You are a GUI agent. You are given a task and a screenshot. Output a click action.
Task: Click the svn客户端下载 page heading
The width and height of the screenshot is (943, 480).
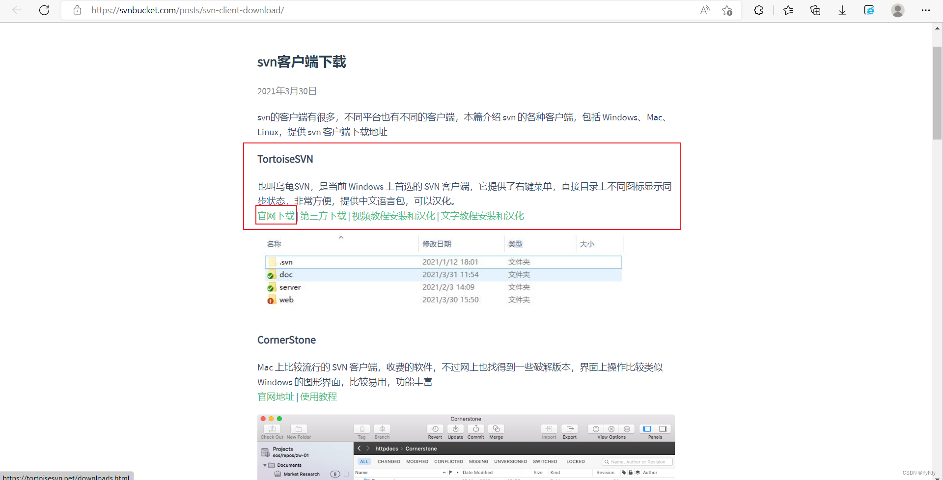coord(302,62)
